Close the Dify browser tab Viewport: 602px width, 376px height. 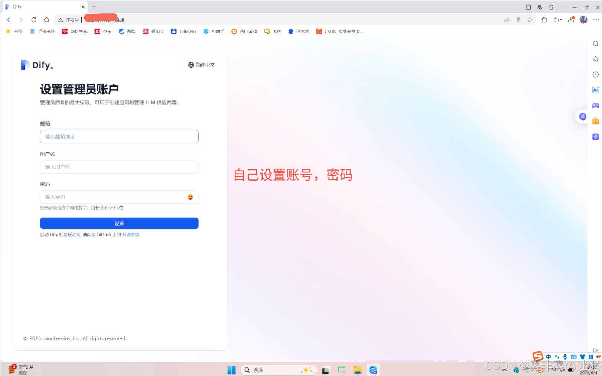click(x=83, y=7)
